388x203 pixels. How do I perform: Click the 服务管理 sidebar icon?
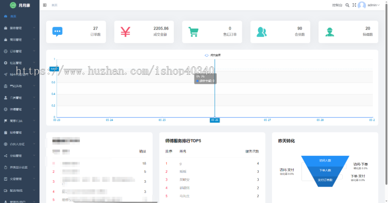pyautogui.click(x=6, y=28)
